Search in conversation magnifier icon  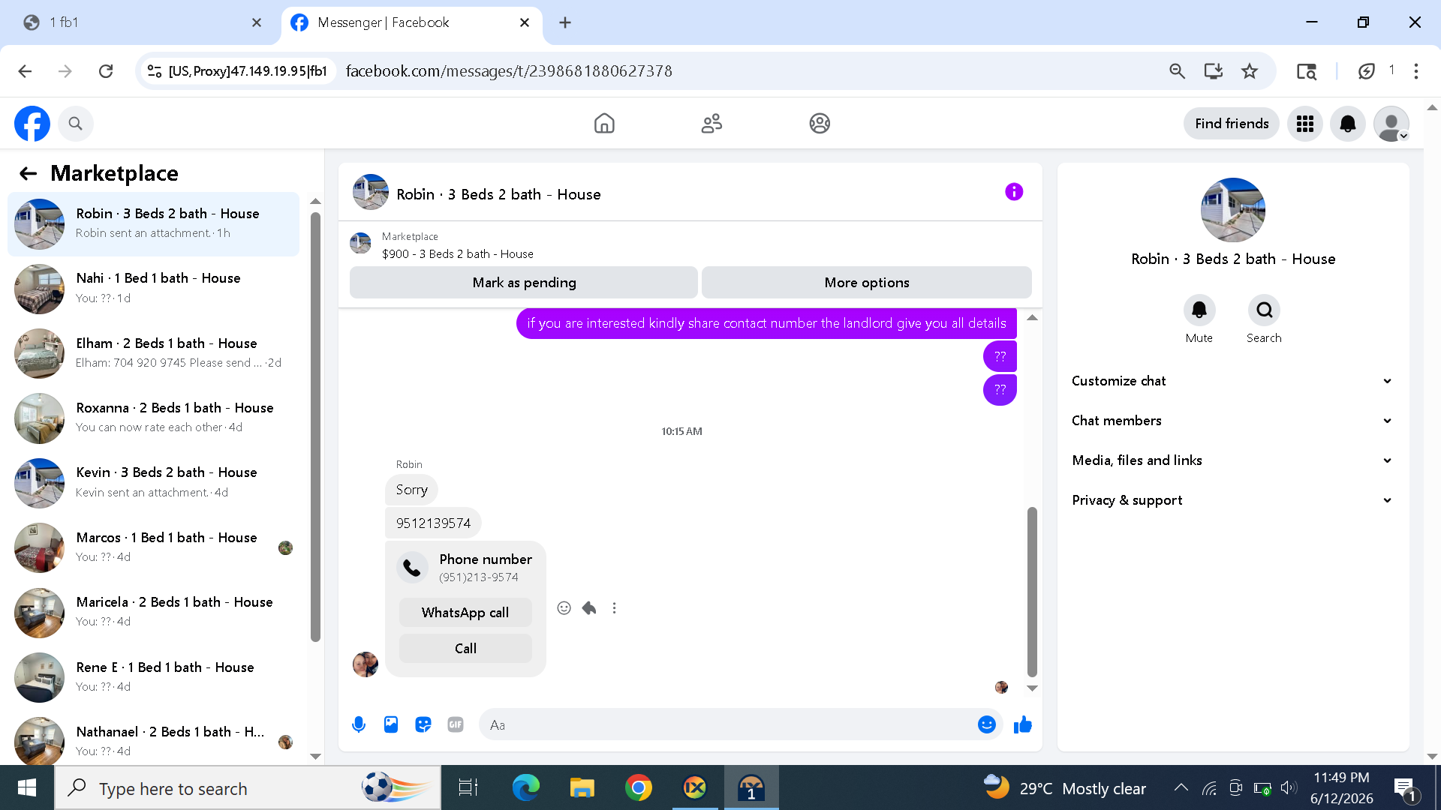(1265, 310)
